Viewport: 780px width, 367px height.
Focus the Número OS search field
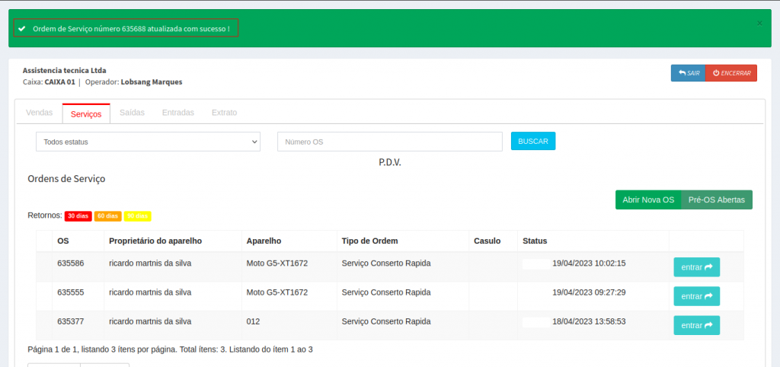click(389, 142)
